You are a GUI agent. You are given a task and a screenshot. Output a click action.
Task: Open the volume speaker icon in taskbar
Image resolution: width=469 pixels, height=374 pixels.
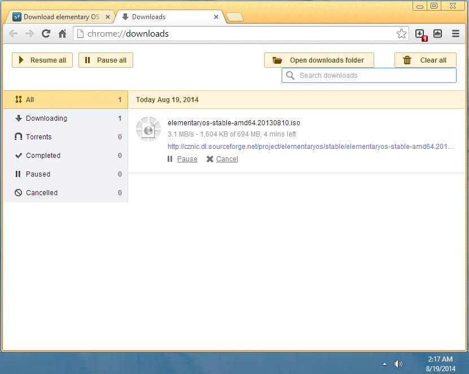point(398,364)
